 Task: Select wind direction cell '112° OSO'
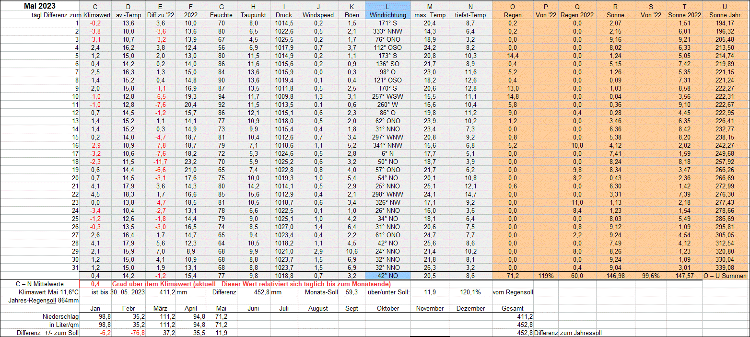click(x=387, y=47)
